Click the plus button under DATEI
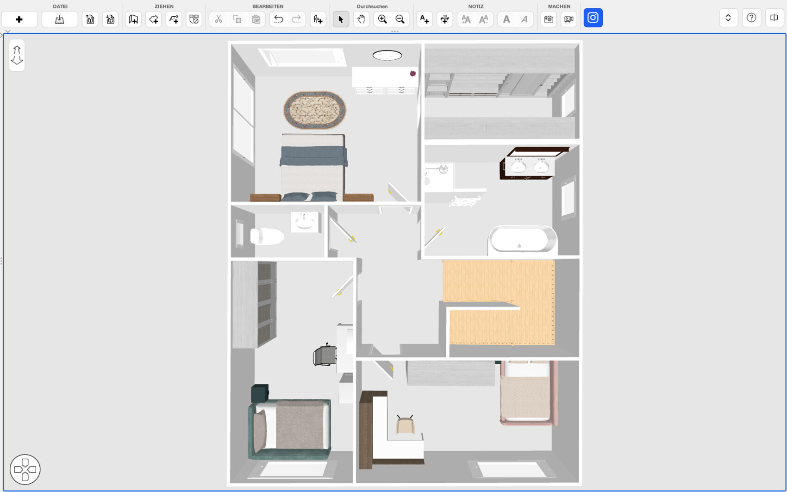 [x=19, y=19]
